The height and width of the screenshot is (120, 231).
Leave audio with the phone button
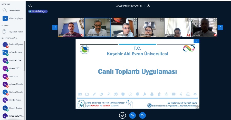point(132,115)
